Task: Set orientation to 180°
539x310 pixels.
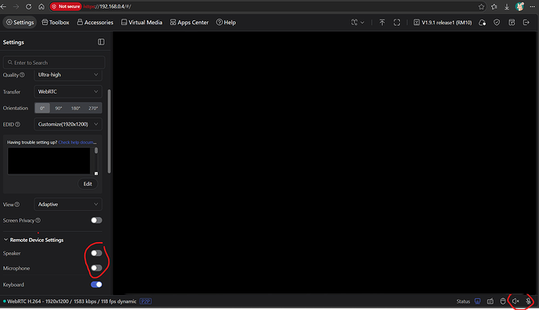Action: point(76,108)
